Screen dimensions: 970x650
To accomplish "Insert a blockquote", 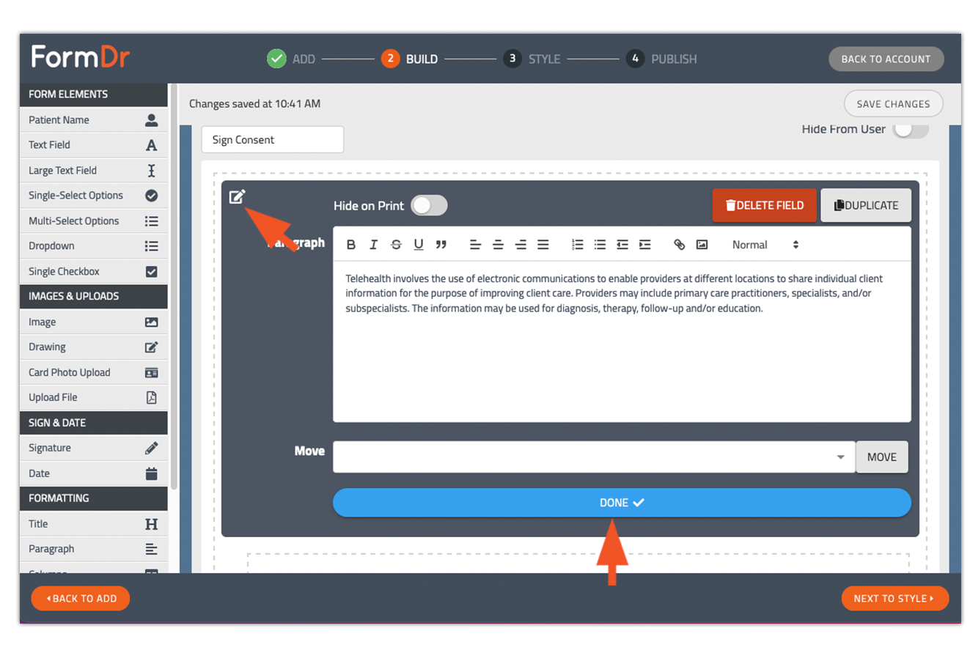I will [x=441, y=245].
